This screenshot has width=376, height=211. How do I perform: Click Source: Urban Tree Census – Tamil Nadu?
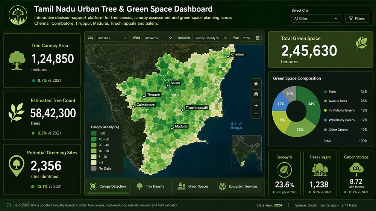(326, 205)
